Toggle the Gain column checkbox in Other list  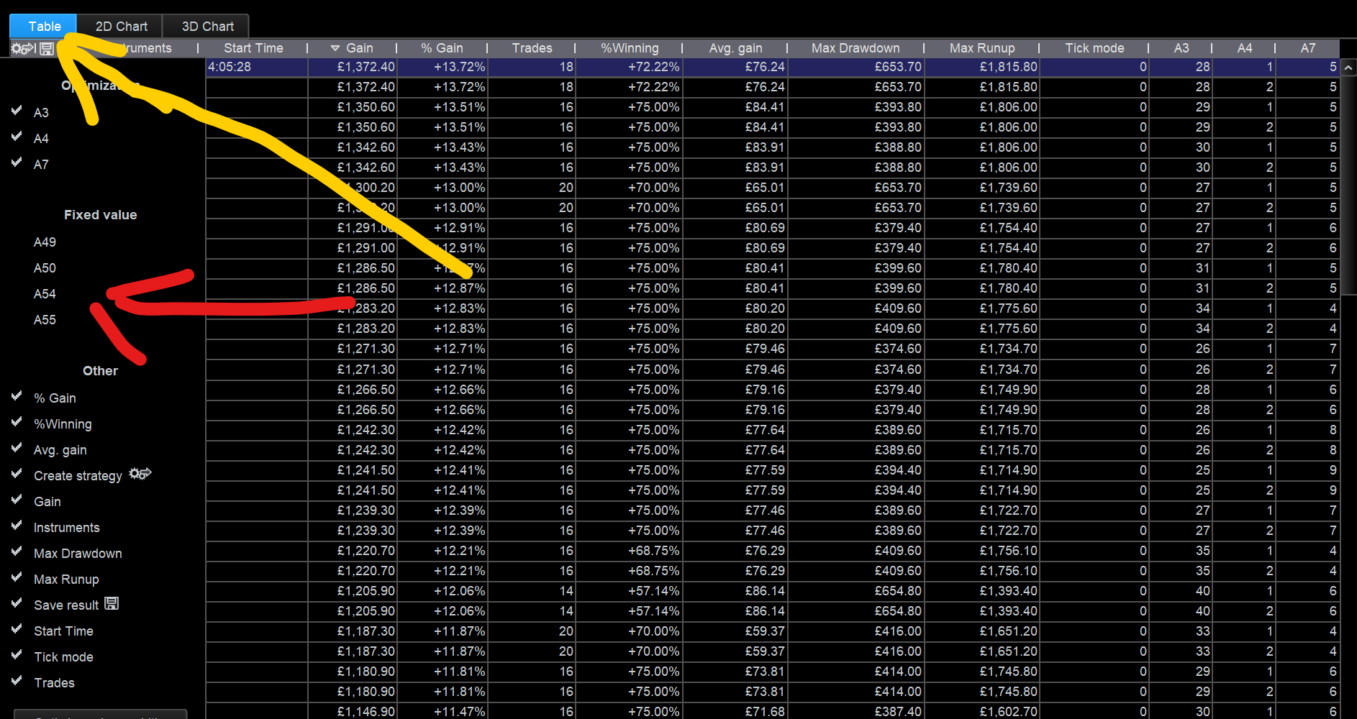click(17, 500)
